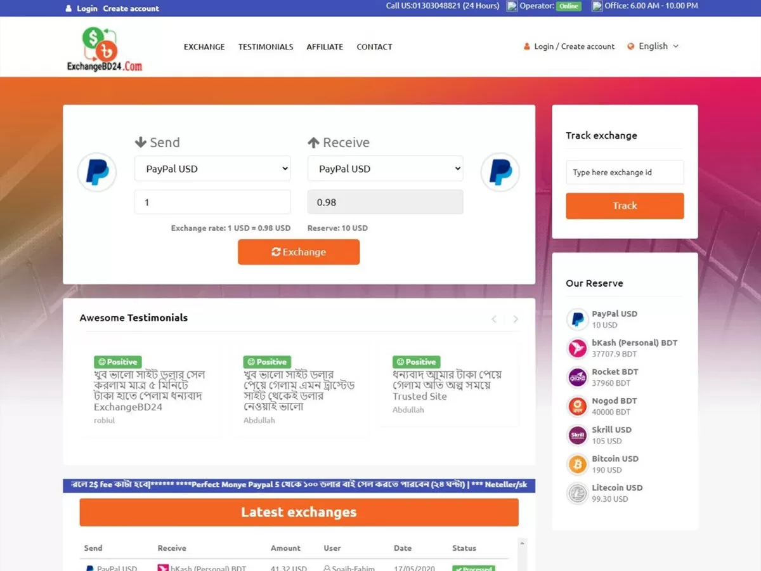This screenshot has height=571, width=761.
Task: Open the AFFILIATE menu item
Action: point(325,47)
